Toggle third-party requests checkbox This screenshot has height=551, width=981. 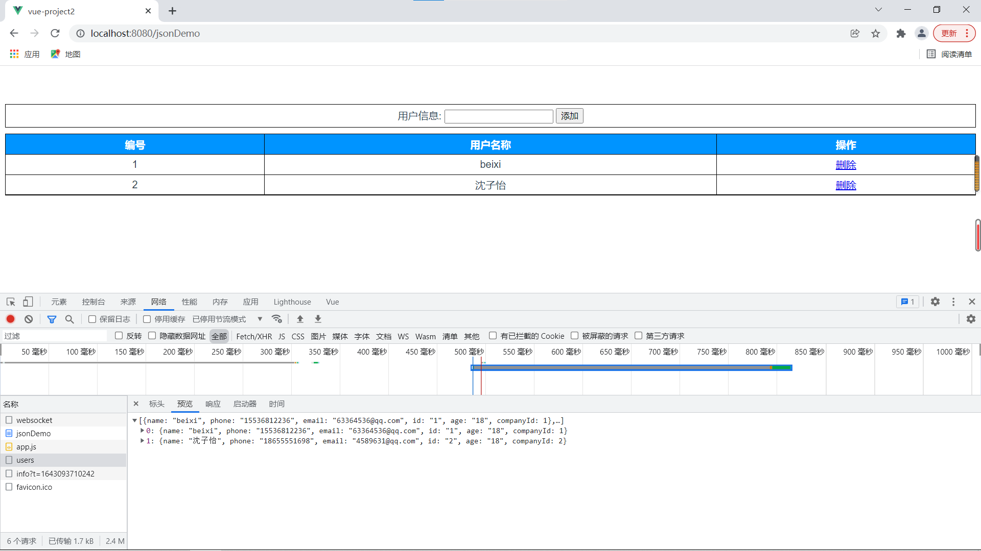click(638, 336)
